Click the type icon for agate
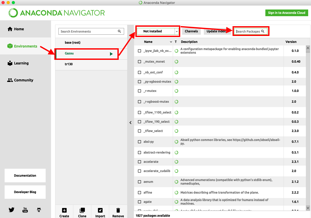 pos(176,202)
